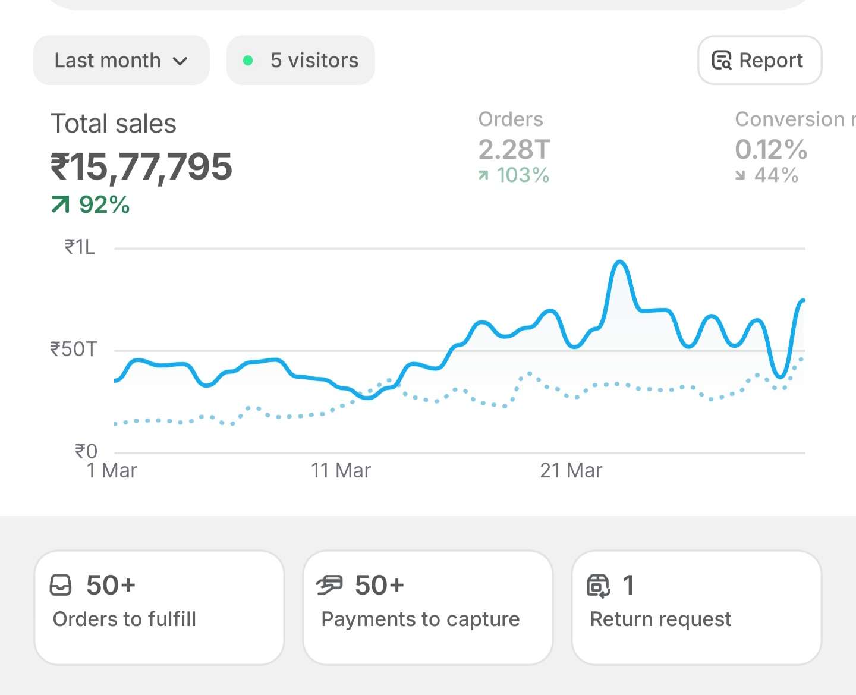This screenshot has width=856, height=695.
Task: Tap the highest peak on the sales chart
Action: 620,262
